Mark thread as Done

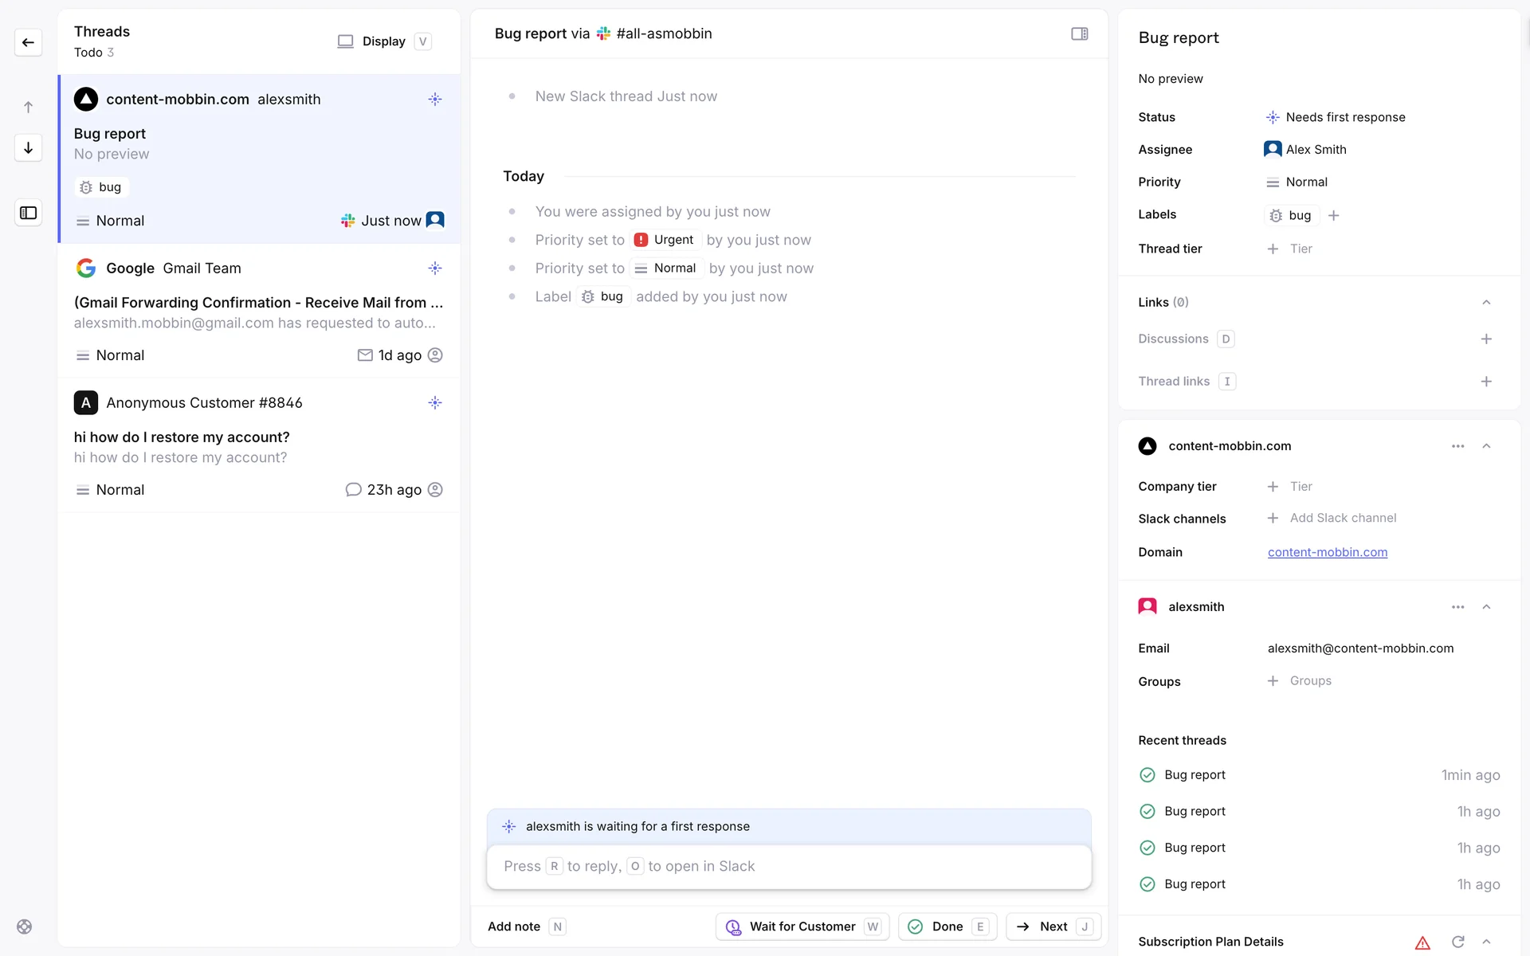pyautogui.click(x=947, y=927)
